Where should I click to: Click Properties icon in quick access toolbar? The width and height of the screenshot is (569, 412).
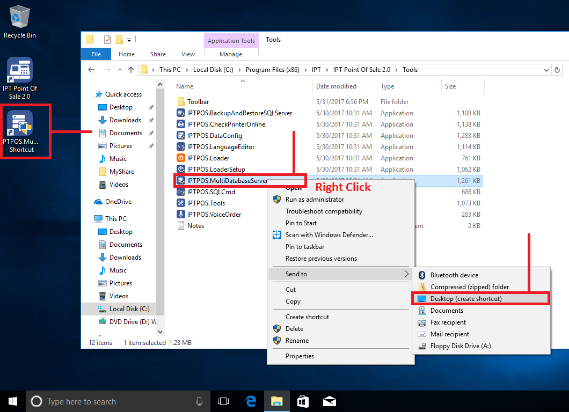pos(107,40)
